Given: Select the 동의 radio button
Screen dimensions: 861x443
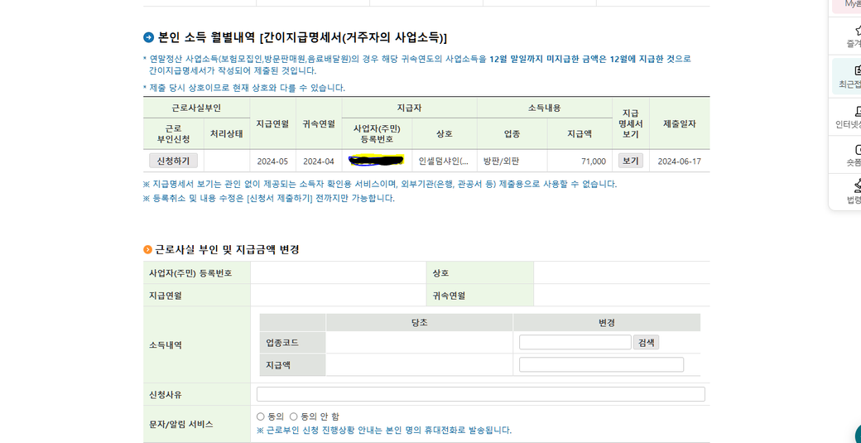Looking at the screenshot, I should tap(261, 417).
